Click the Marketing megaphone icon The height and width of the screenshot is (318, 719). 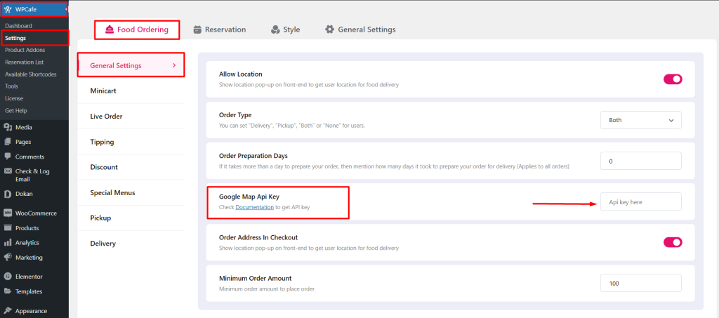[8, 257]
